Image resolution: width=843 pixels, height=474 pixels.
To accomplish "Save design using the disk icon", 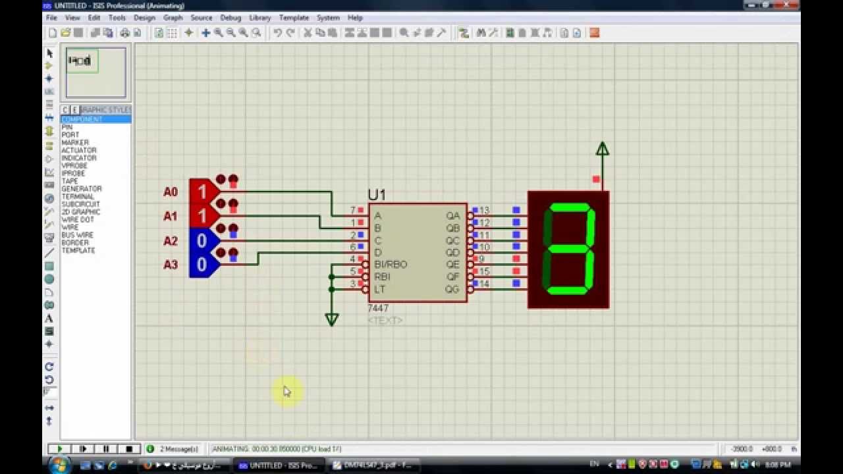I will (78, 33).
